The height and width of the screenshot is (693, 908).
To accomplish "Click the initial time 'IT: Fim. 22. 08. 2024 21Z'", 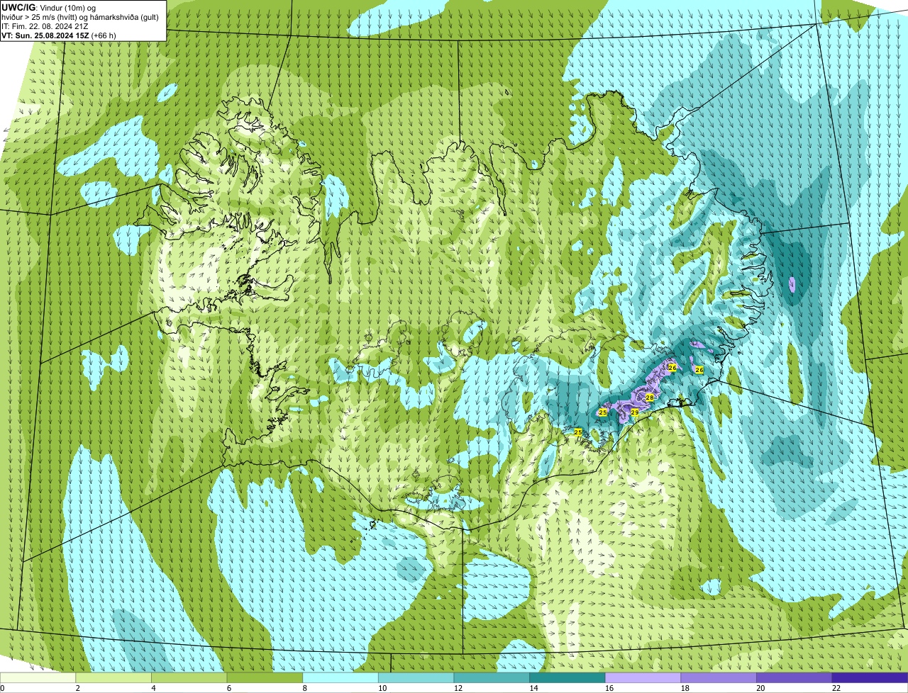I will pyautogui.click(x=45, y=26).
